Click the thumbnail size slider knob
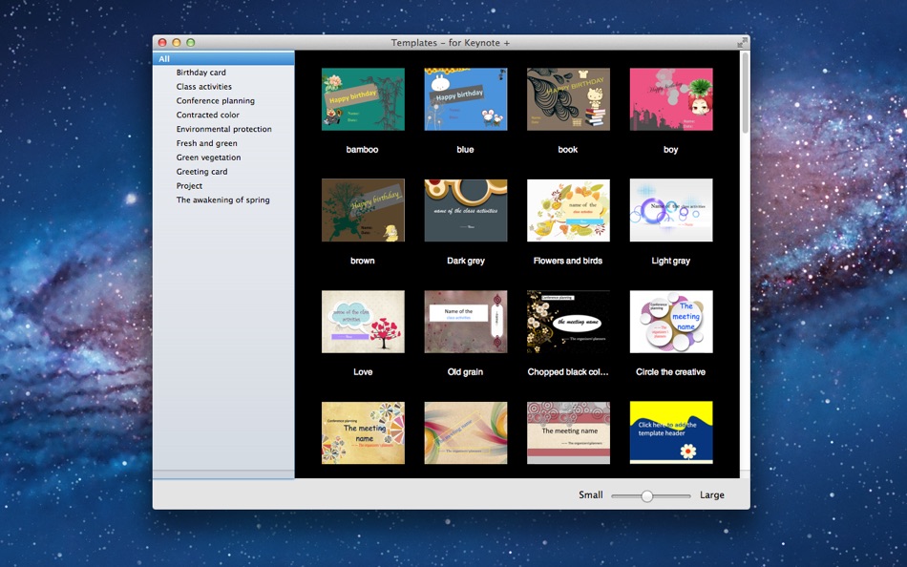Viewport: 907px width, 567px height. [x=647, y=495]
